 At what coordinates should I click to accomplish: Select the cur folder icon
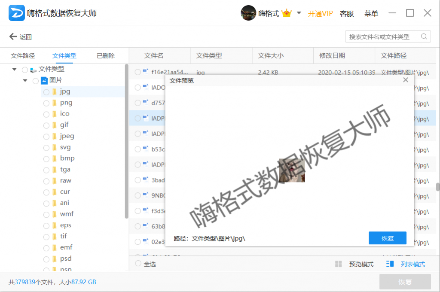[55, 192]
